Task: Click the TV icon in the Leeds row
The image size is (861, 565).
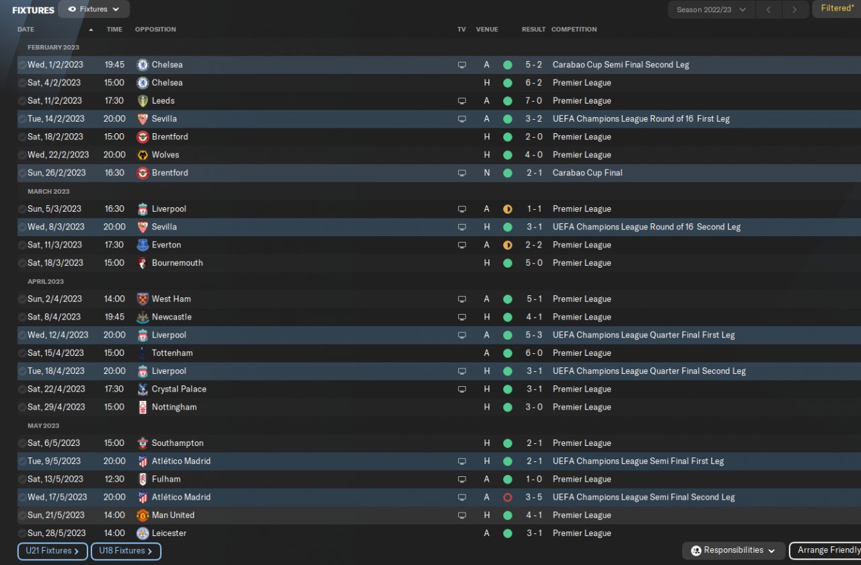Action: [x=461, y=101]
